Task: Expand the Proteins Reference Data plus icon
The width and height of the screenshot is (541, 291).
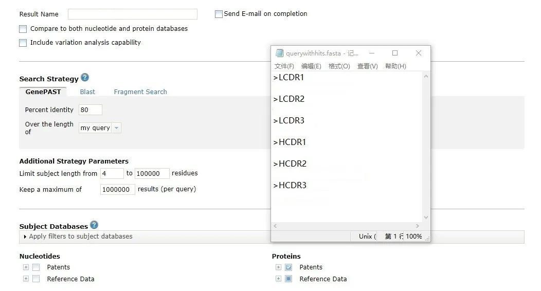Action: pyautogui.click(x=278, y=279)
